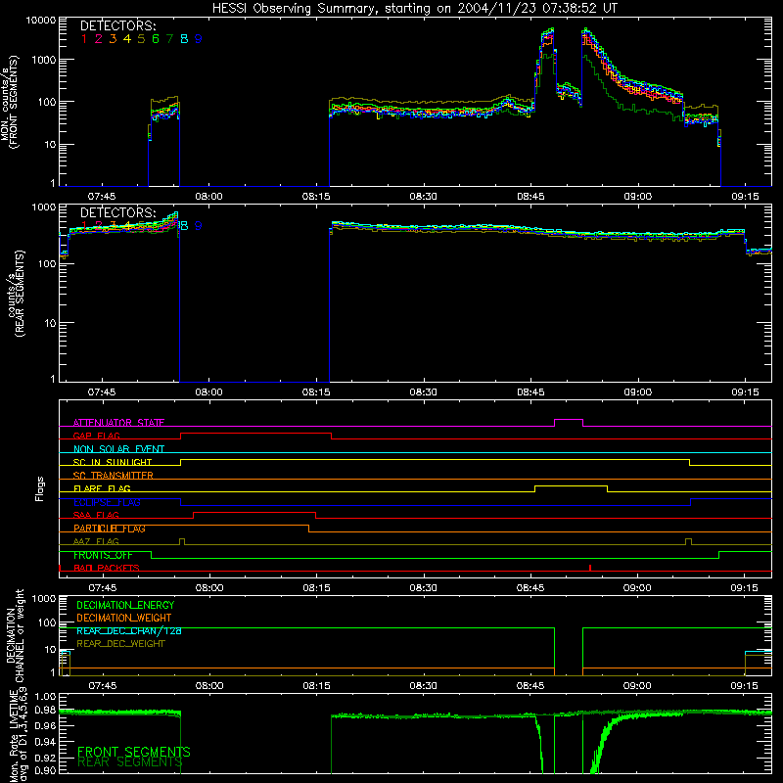Click the MON. counts/s (FRONT SEGMENTS) axis title

point(9,102)
